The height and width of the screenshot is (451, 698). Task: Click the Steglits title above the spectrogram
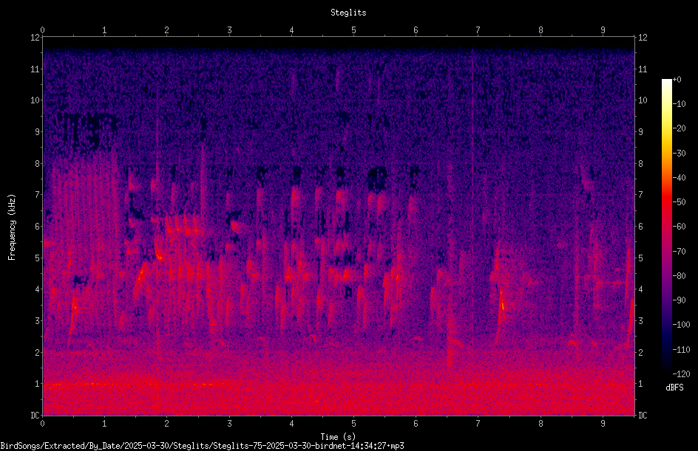(x=348, y=13)
